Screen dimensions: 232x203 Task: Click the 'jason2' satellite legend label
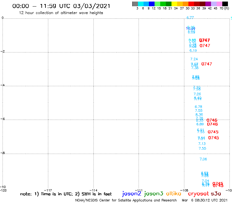coord(132,194)
